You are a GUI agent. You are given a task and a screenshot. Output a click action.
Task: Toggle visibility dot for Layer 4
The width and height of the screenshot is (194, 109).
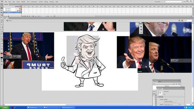coord(16,11)
